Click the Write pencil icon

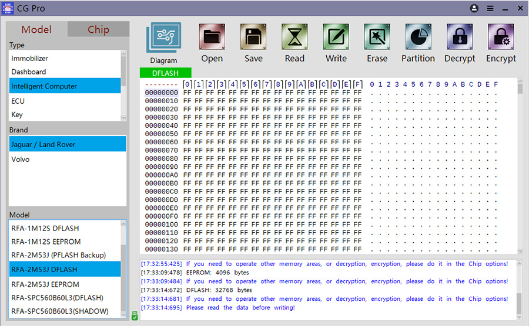pos(336,38)
